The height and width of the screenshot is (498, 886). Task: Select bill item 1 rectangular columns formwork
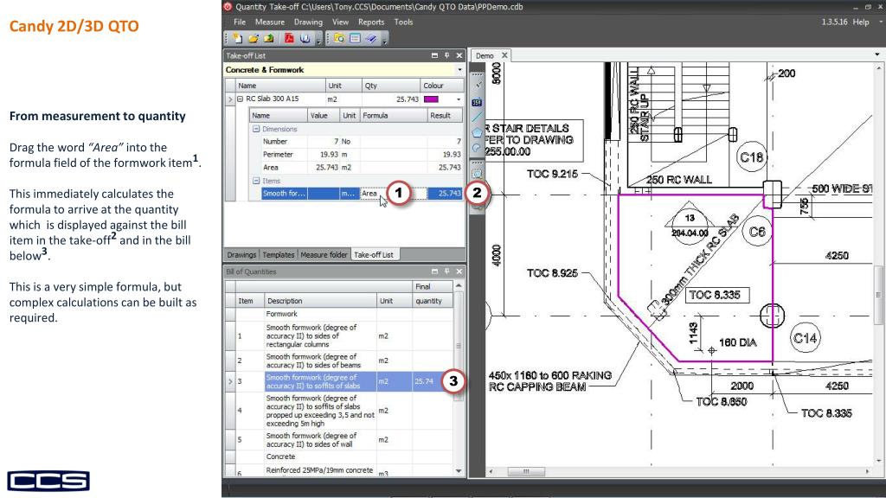pyautogui.click(x=343, y=335)
